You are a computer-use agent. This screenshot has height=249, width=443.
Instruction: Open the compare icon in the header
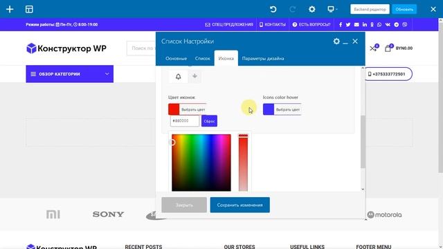click(x=374, y=48)
